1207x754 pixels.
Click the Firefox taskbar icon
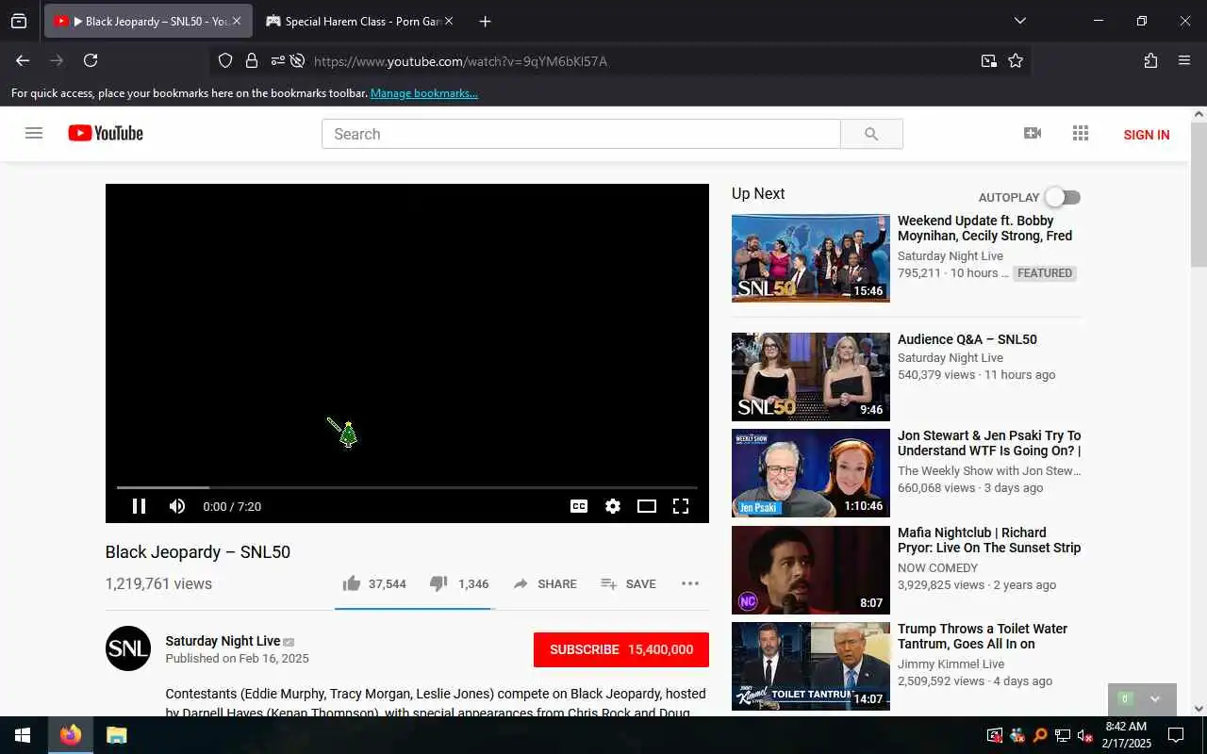coord(71,735)
